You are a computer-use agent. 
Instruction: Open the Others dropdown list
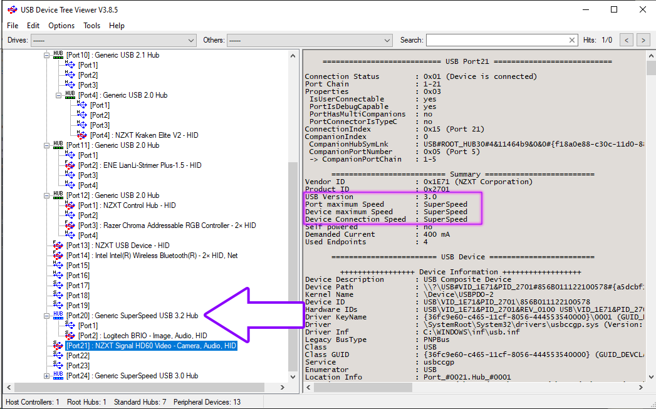387,40
